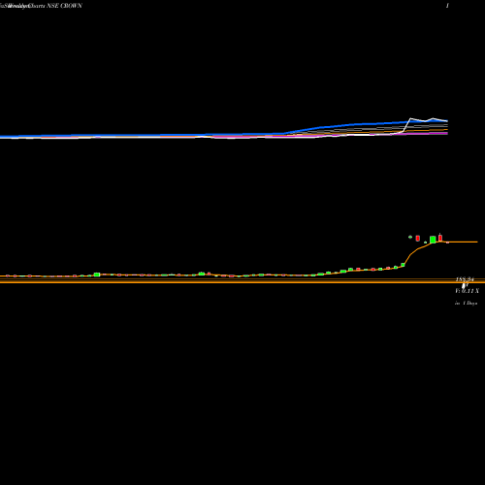Screen dimensions: 485x485
Task: Click the white line spike on the upper indicator
Action: (x=410, y=119)
